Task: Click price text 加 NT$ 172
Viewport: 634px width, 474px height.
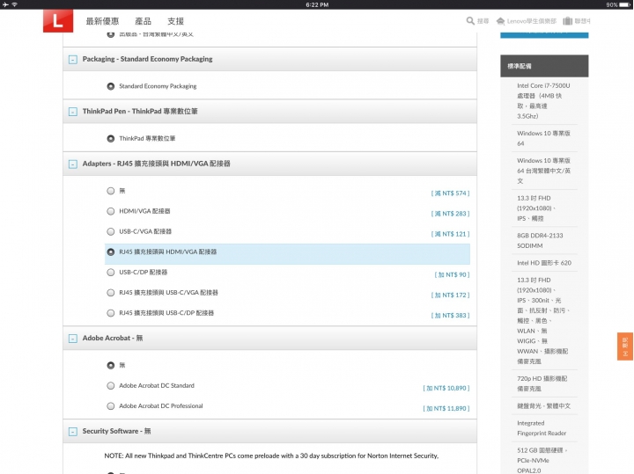Action: tap(450, 295)
